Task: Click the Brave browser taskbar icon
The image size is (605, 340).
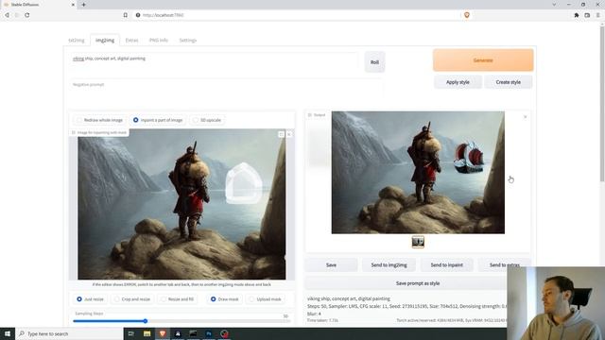Action: 163,333
